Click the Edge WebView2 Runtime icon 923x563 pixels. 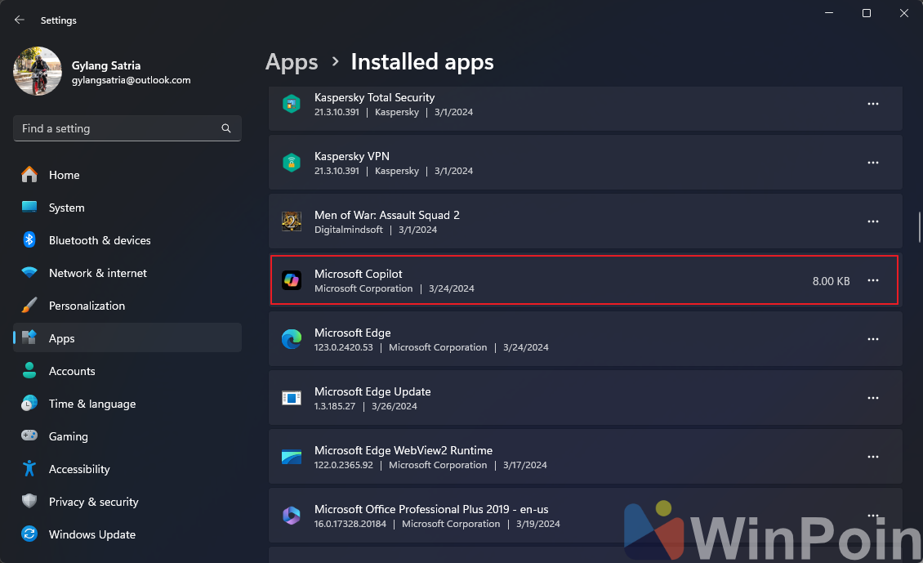[292, 457]
